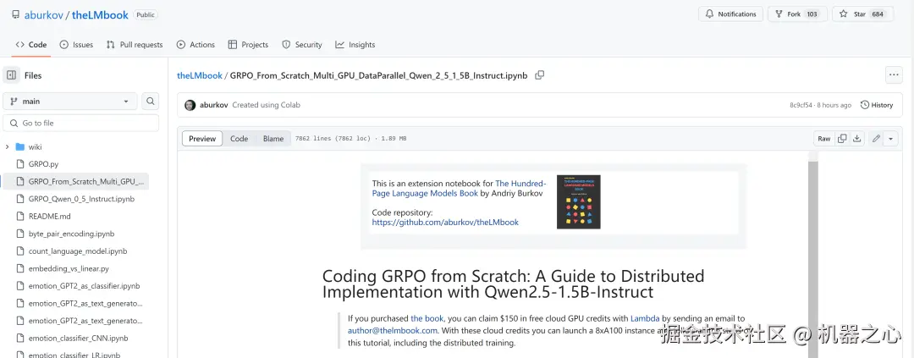The image size is (914, 358).
Task: Open the Code repository tab
Action: click(31, 44)
